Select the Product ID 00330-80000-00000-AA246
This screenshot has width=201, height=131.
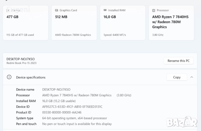point(62,112)
